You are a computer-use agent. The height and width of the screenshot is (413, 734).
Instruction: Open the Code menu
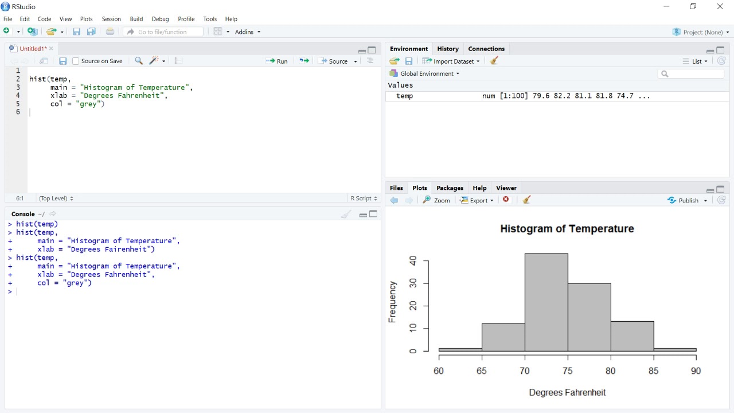[44, 19]
